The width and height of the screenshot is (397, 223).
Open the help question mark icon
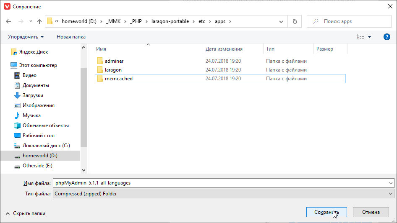tap(387, 37)
